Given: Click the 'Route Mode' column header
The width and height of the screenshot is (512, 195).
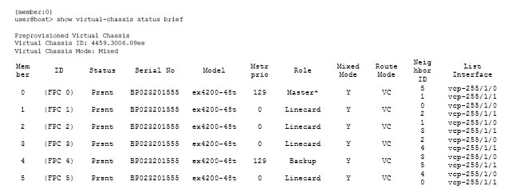Looking at the screenshot, I should tap(386, 71).
